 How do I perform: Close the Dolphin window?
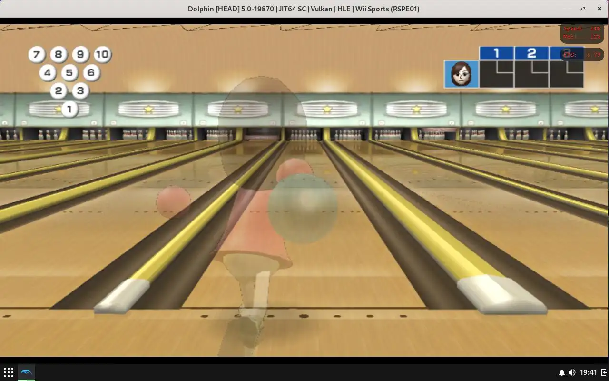click(x=599, y=9)
